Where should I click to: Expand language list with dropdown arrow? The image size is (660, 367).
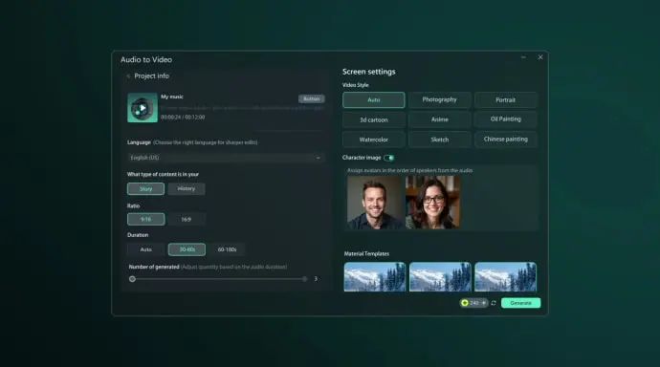(319, 158)
